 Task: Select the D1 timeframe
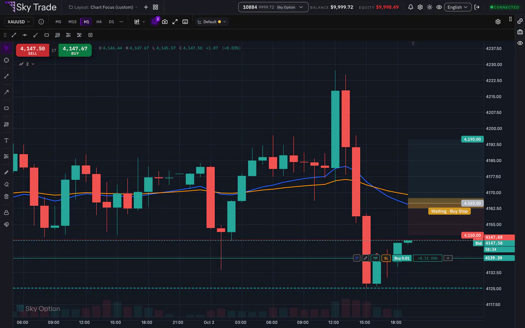(111, 22)
